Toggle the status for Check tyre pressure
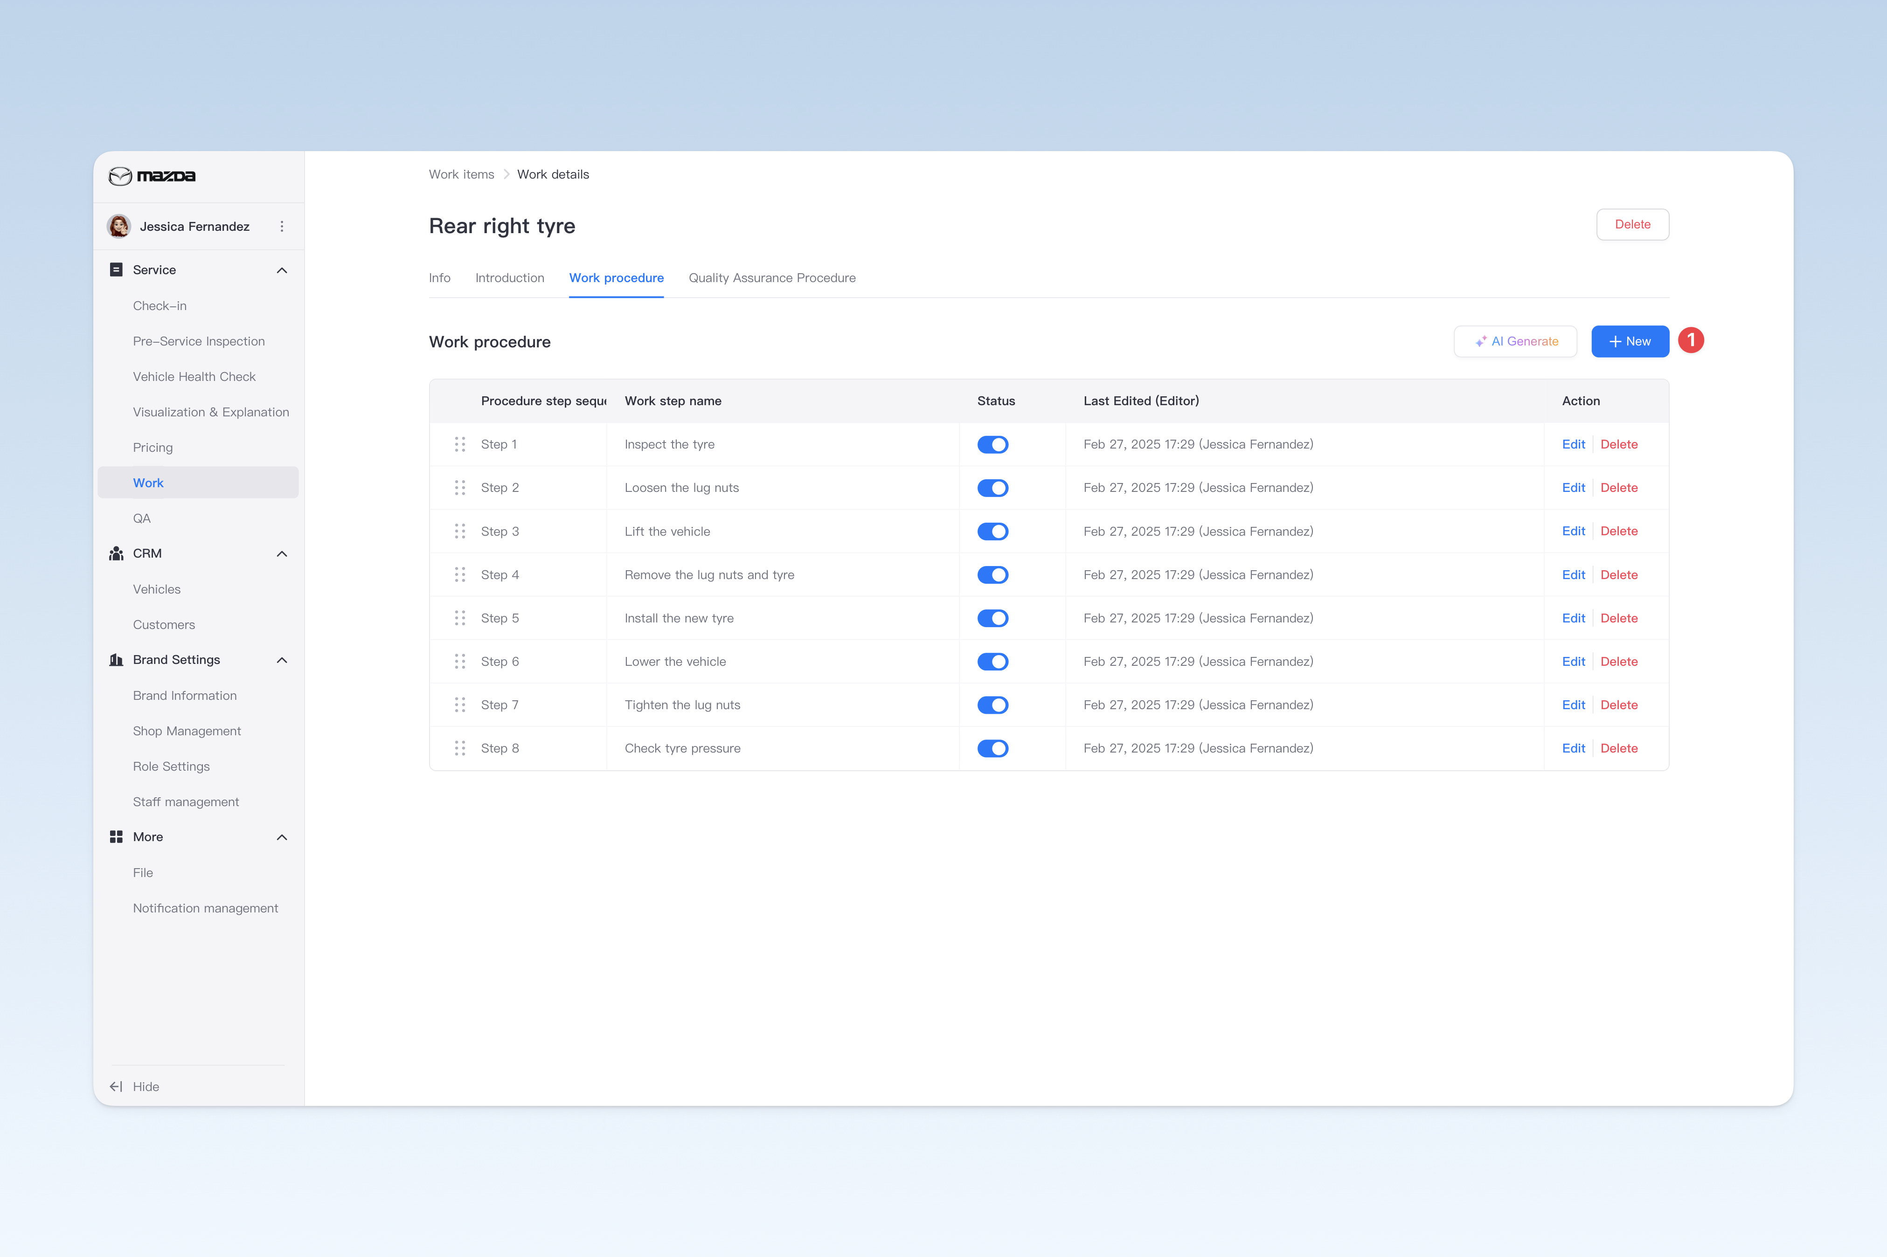1887x1257 pixels. click(x=993, y=748)
